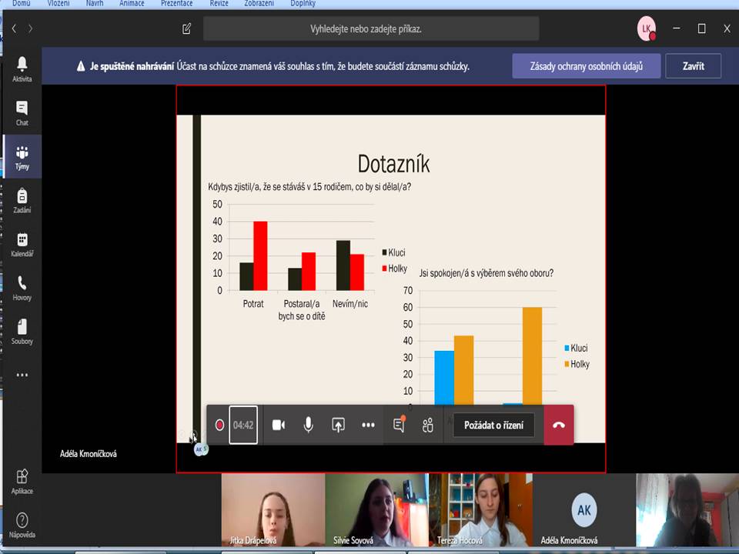The height and width of the screenshot is (554, 739).
Task: Open the Chat section in sidebar
Action: 22,112
